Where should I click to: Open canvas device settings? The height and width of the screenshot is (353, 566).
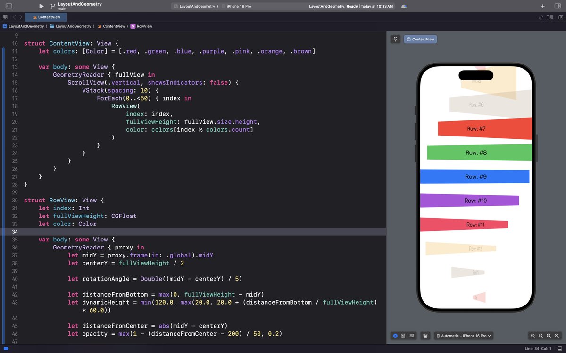(425, 336)
